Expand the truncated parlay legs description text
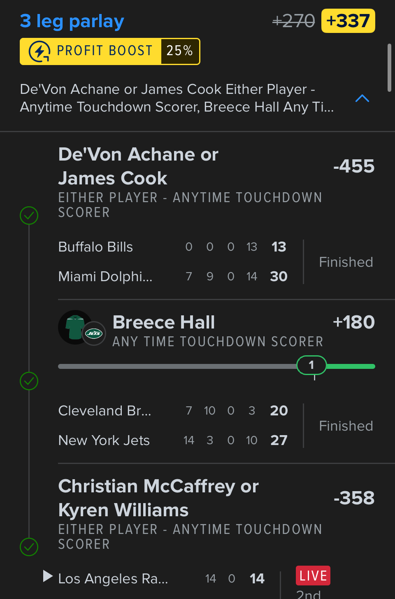The height and width of the screenshot is (599, 395). [177, 98]
